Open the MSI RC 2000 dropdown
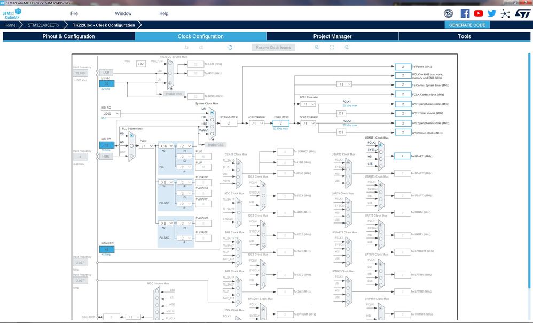The width and height of the screenshot is (533, 323). click(111, 114)
